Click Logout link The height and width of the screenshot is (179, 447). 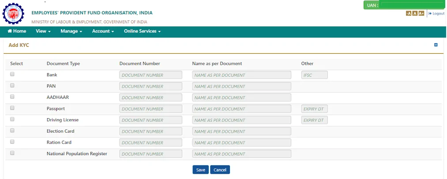click(x=436, y=13)
